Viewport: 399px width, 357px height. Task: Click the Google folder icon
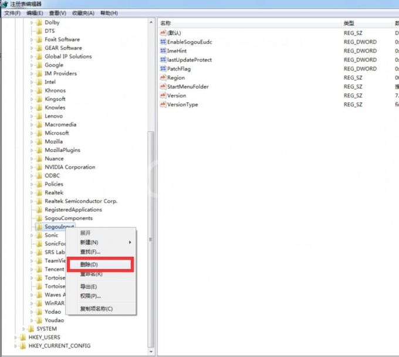pos(39,65)
